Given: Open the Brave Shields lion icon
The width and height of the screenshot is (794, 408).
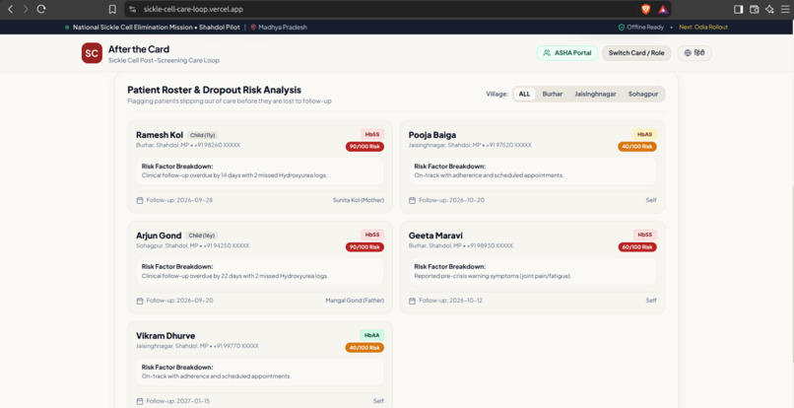Looking at the screenshot, I should [x=645, y=9].
